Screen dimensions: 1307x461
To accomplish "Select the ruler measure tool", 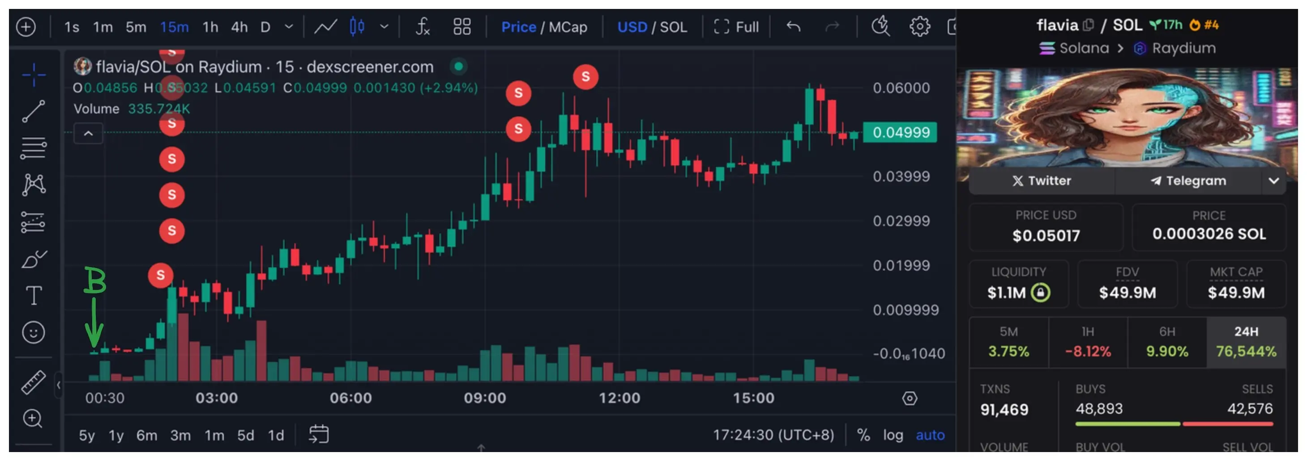I will [34, 382].
